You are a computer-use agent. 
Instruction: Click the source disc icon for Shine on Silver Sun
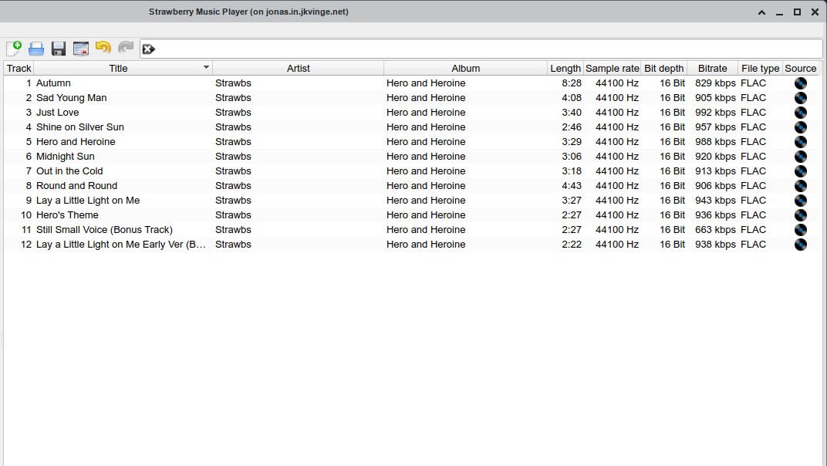[801, 127]
